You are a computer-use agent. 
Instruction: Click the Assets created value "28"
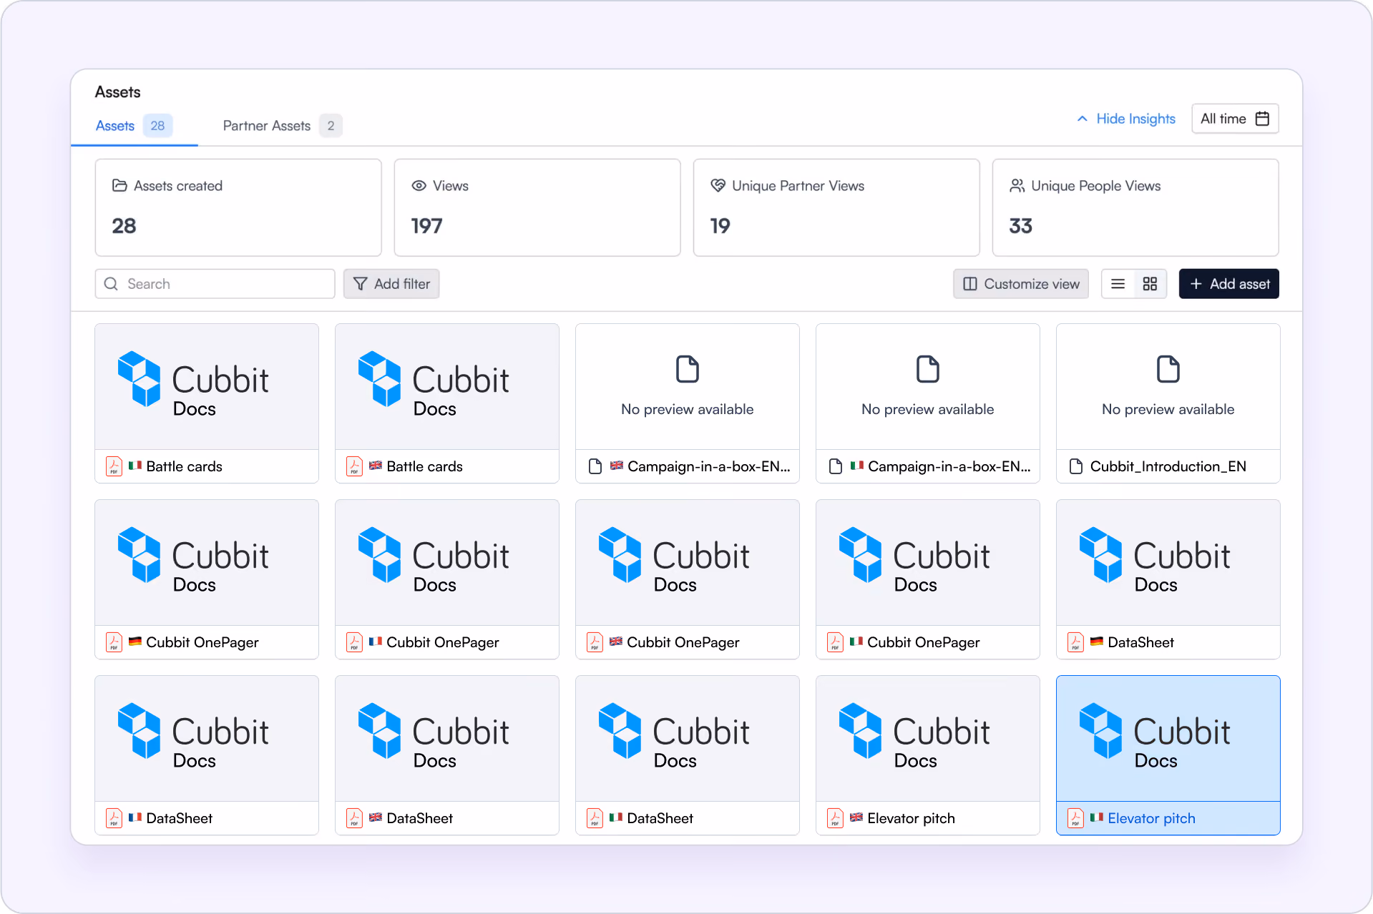(124, 226)
